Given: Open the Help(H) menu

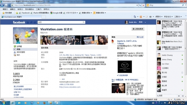Looking at the screenshot, I should click(46, 9).
